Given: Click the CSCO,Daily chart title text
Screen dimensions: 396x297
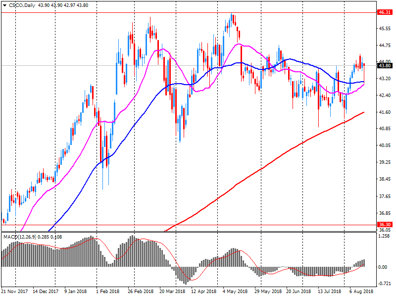Looking at the screenshot, I should coord(22,5).
